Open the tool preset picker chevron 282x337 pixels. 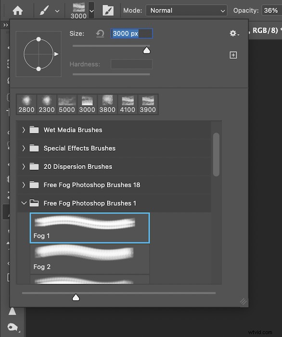tap(57, 11)
